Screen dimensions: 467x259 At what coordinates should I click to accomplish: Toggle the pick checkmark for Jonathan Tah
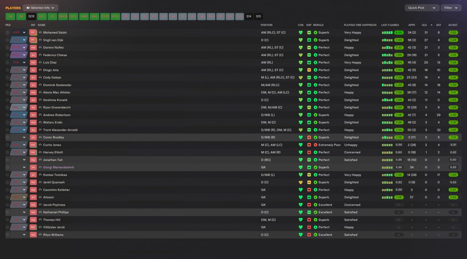(x=7, y=160)
